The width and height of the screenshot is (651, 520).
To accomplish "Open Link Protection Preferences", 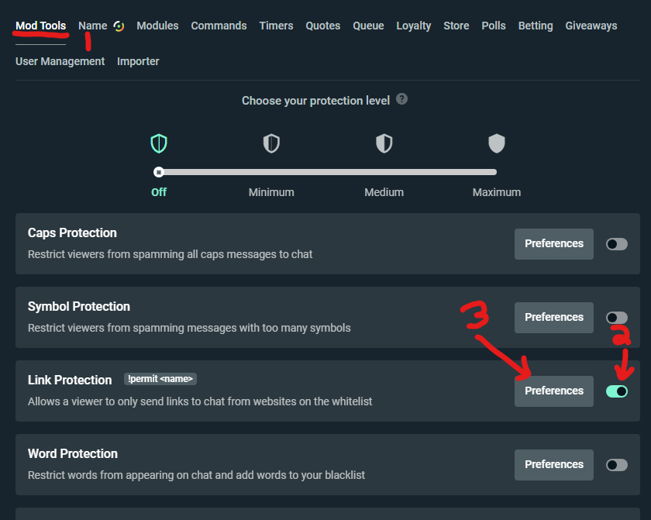I will (x=554, y=391).
